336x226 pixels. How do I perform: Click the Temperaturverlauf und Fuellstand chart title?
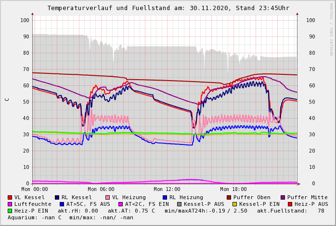coord(168,8)
